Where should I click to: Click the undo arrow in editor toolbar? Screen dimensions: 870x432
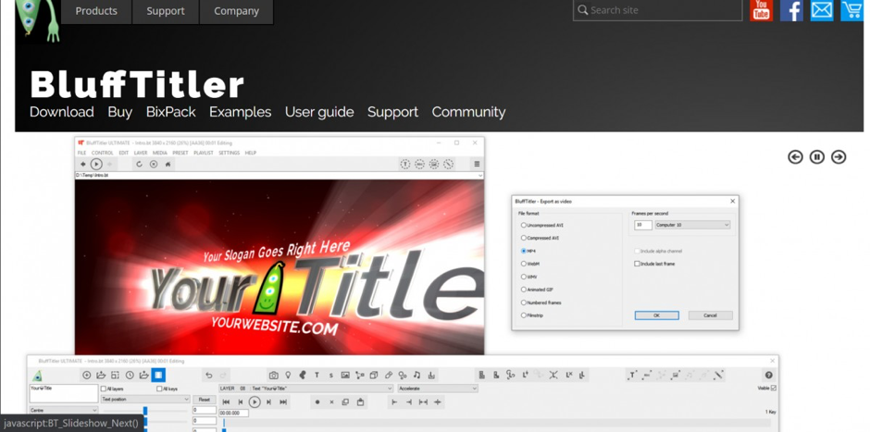(208, 376)
